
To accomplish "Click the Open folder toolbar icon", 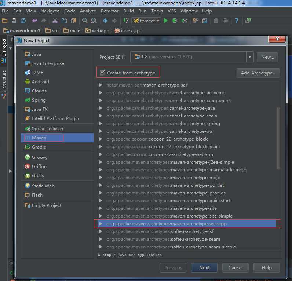I will tap(5, 21).
